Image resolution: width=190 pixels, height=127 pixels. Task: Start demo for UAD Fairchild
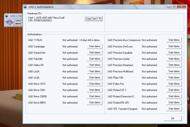coord(95,59)
